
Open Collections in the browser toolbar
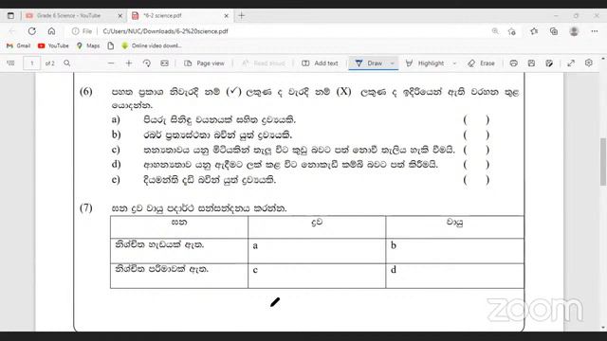click(554, 31)
